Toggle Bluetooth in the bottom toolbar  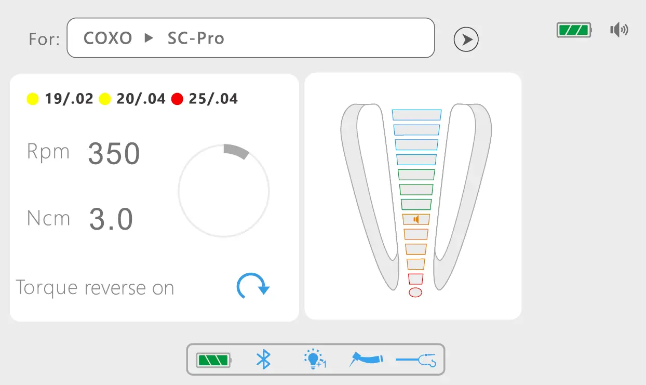264,360
